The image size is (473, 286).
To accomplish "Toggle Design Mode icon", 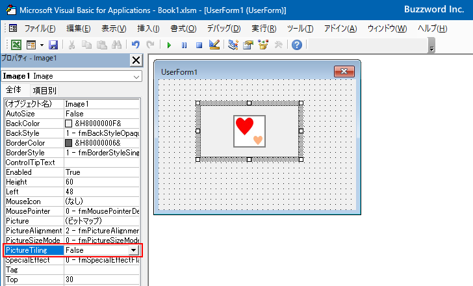I will click(x=214, y=45).
